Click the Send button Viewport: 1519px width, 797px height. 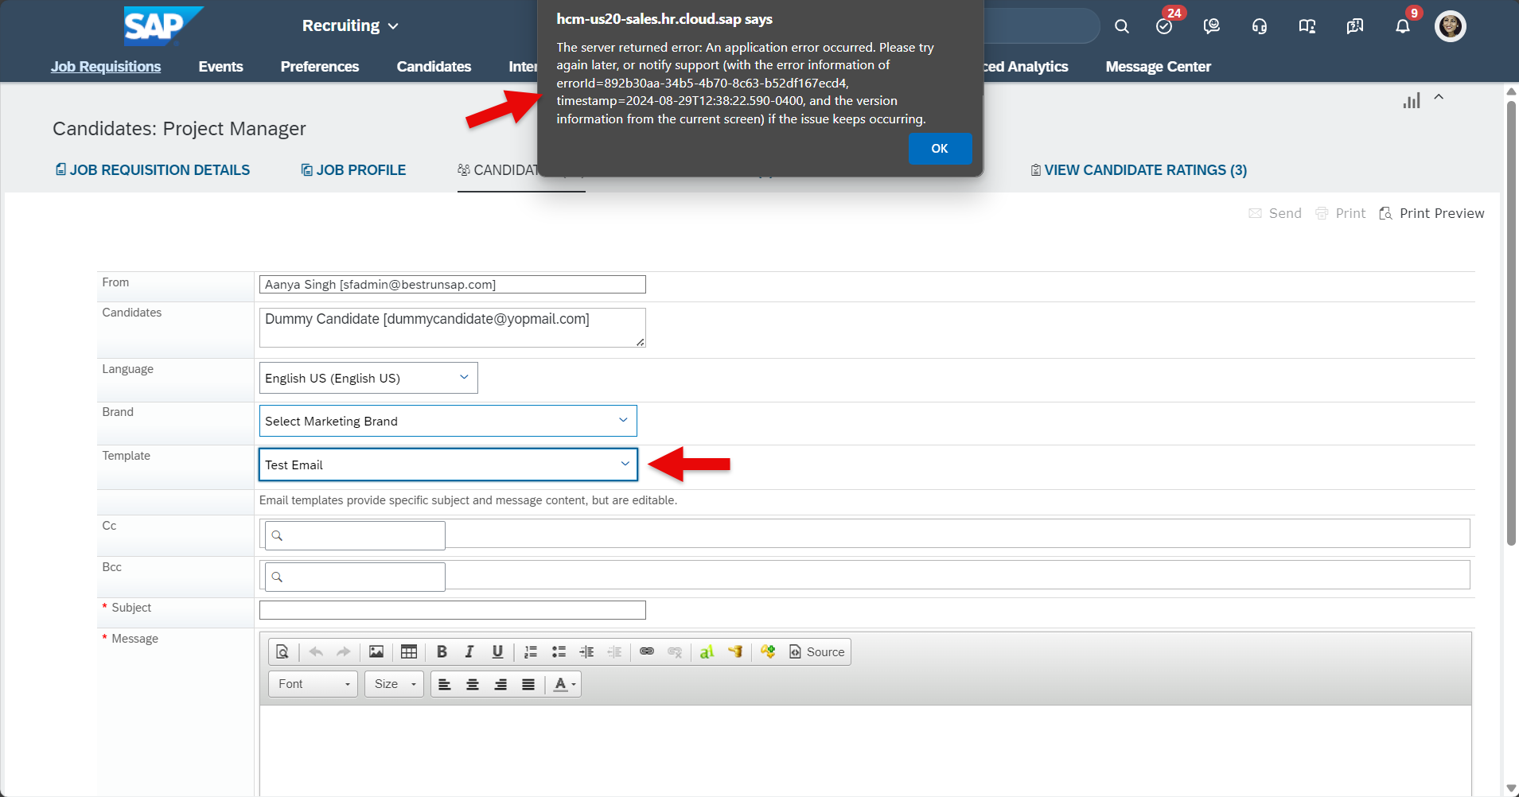[x=1275, y=213]
